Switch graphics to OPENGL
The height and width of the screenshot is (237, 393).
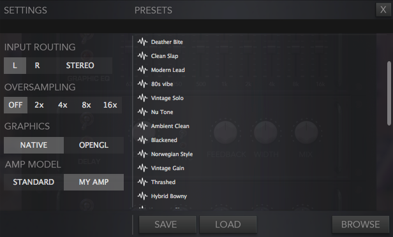click(x=94, y=145)
